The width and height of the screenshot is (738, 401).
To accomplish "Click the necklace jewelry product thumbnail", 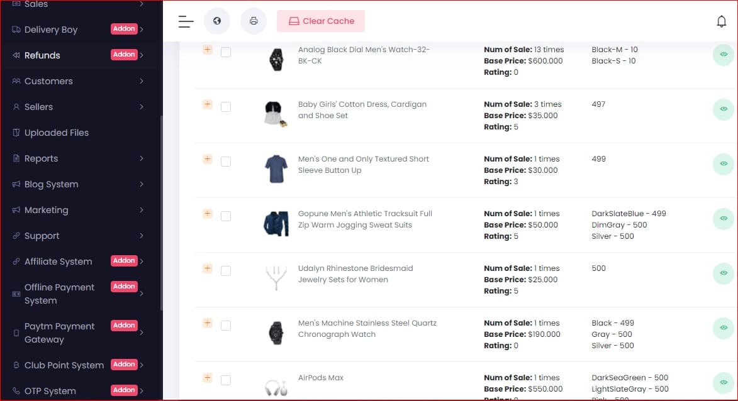I will click(x=276, y=278).
